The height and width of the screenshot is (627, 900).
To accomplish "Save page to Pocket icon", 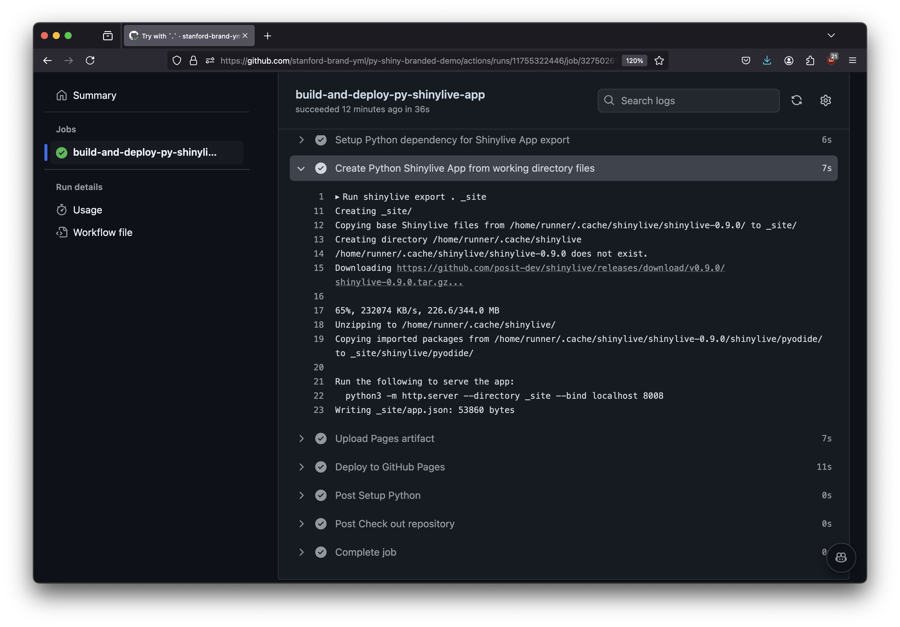I will click(746, 60).
